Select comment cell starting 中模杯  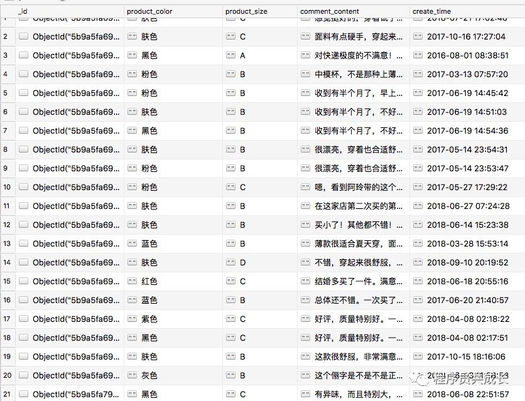coord(354,74)
